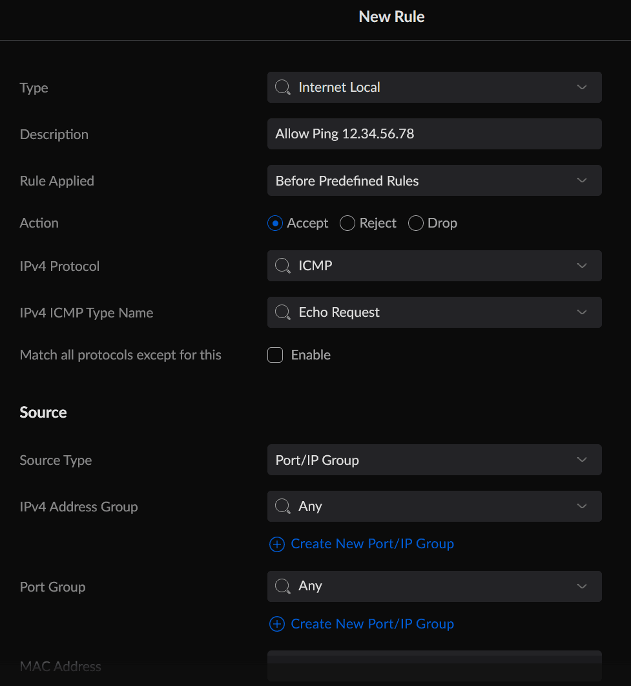Expand the Source Type dropdown

point(434,460)
